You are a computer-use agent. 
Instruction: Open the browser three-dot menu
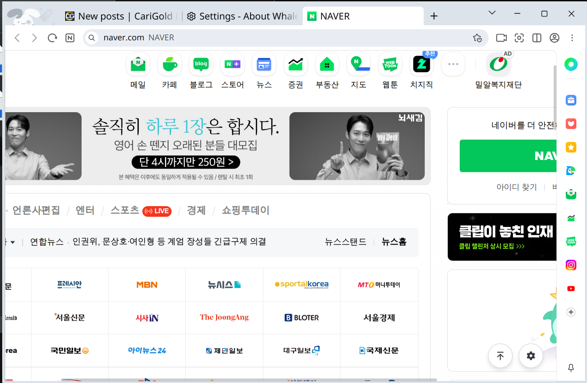(x=572, y=38)
